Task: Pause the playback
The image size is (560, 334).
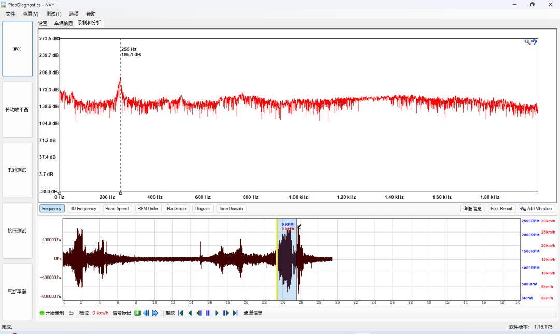Action: coord(208,313)
